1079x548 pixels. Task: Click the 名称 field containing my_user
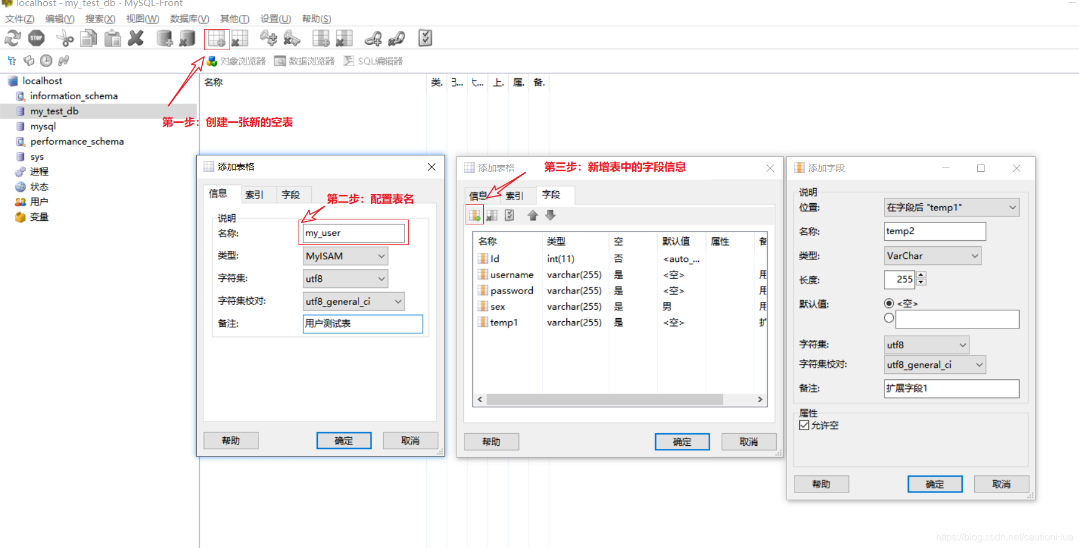point(354,233)
